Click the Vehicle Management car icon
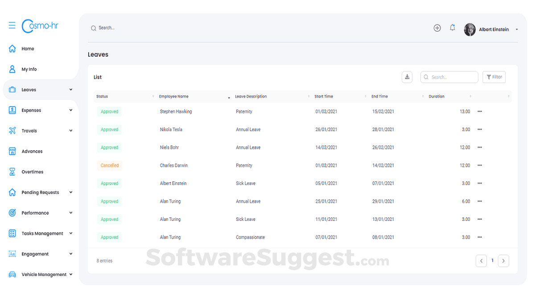Viewport: 535px width, 301px height. point(12,274)
